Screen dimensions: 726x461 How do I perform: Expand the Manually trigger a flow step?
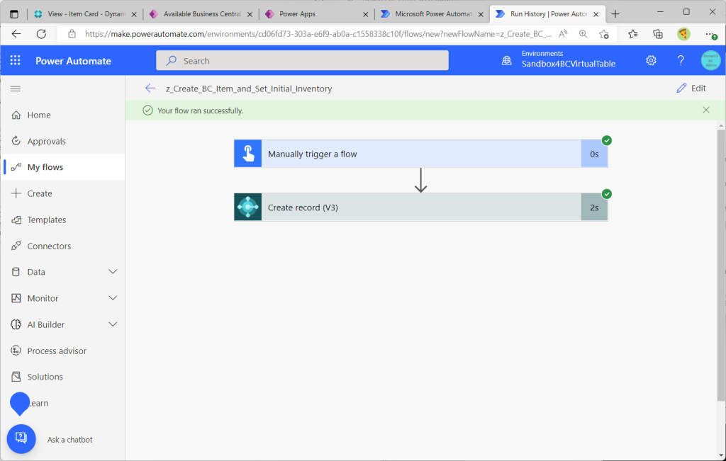click(x=421, y=154)
